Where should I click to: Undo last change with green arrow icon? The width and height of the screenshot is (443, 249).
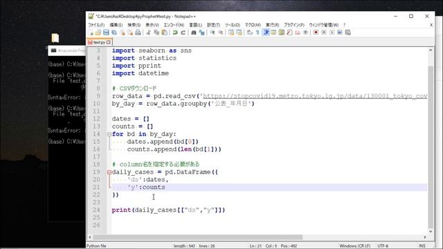[x=175, y=33]
